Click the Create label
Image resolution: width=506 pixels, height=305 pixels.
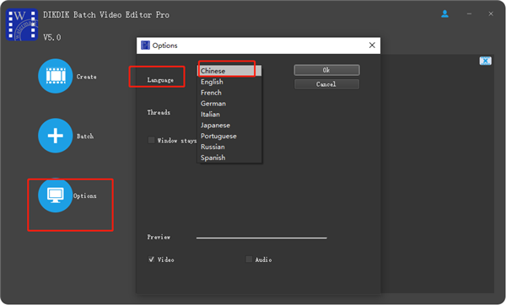87,77
